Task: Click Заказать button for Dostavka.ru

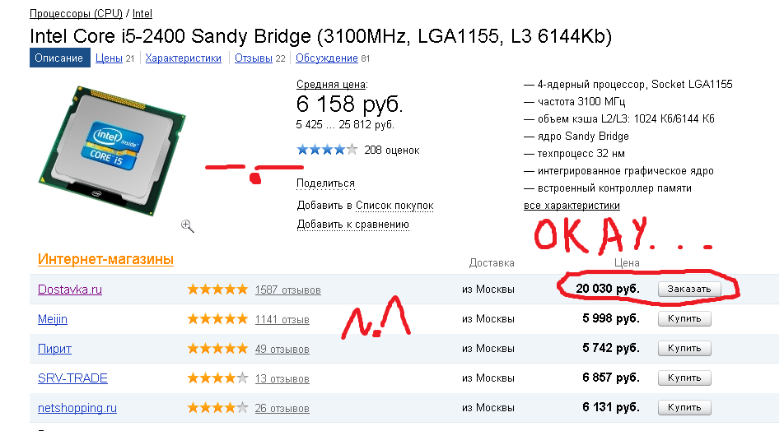Action: [689, 289]
